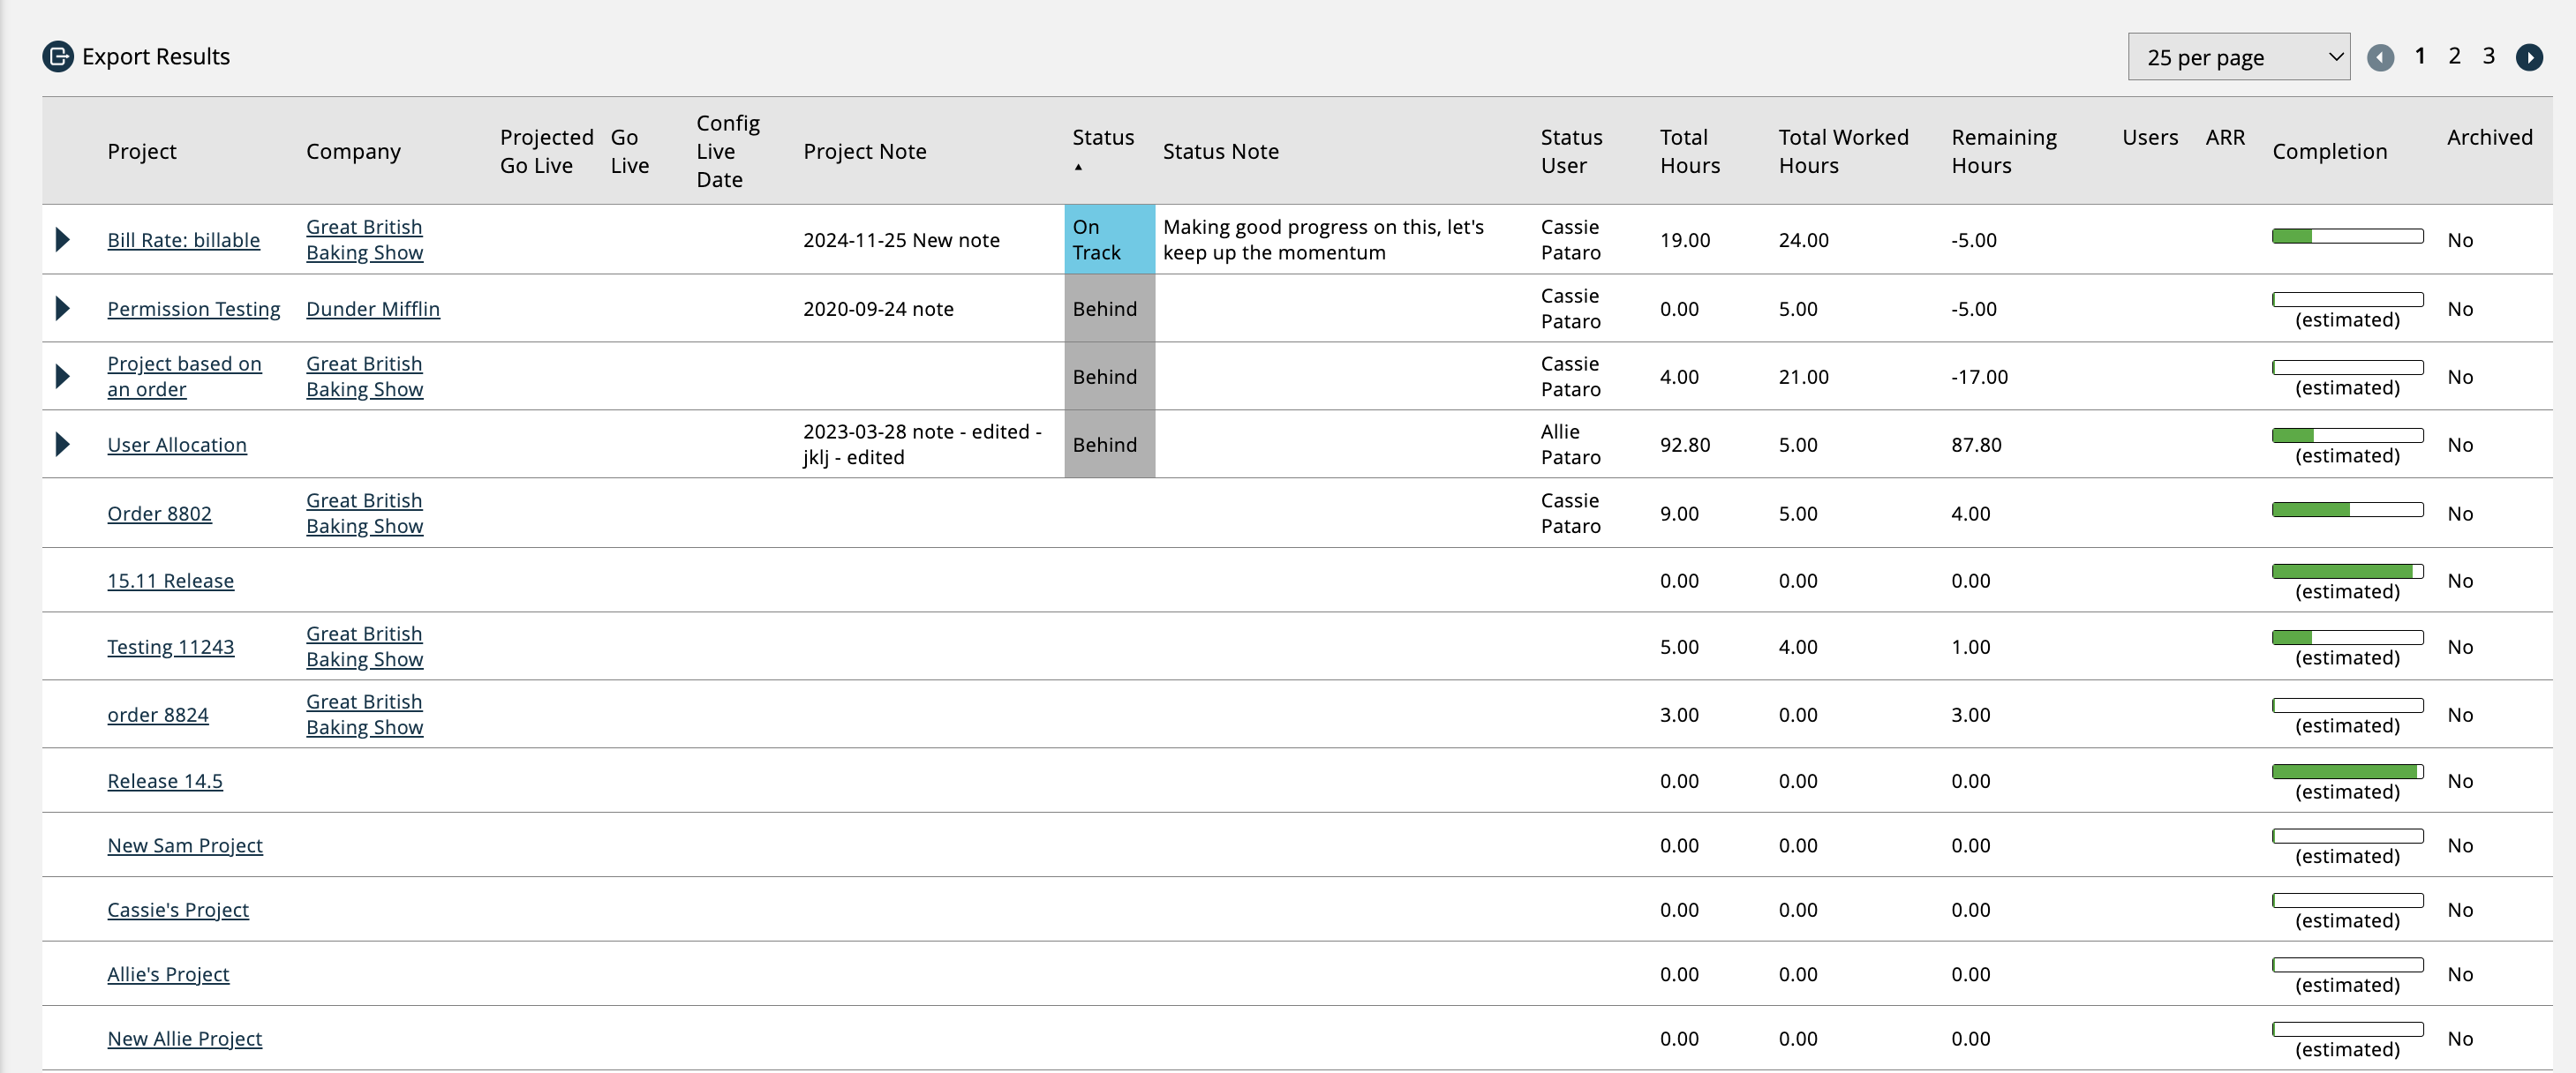
Task: Jump to page 3 of results
Action: point(2488,57)
